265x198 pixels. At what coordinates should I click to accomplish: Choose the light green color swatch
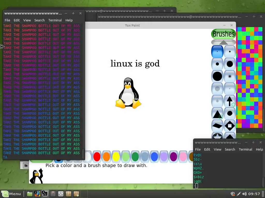coord(126,156)
